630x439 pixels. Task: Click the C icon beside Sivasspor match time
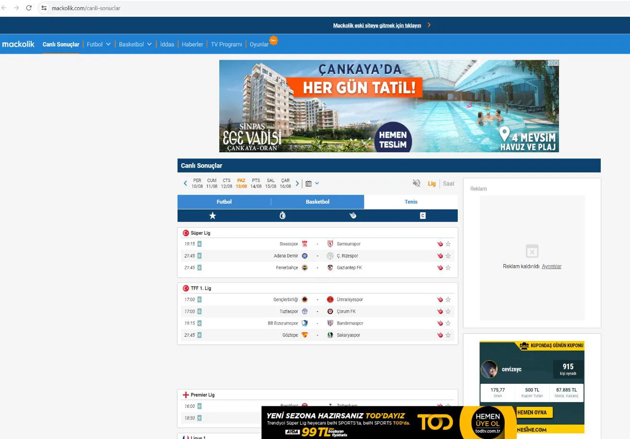tap(200, 244)
